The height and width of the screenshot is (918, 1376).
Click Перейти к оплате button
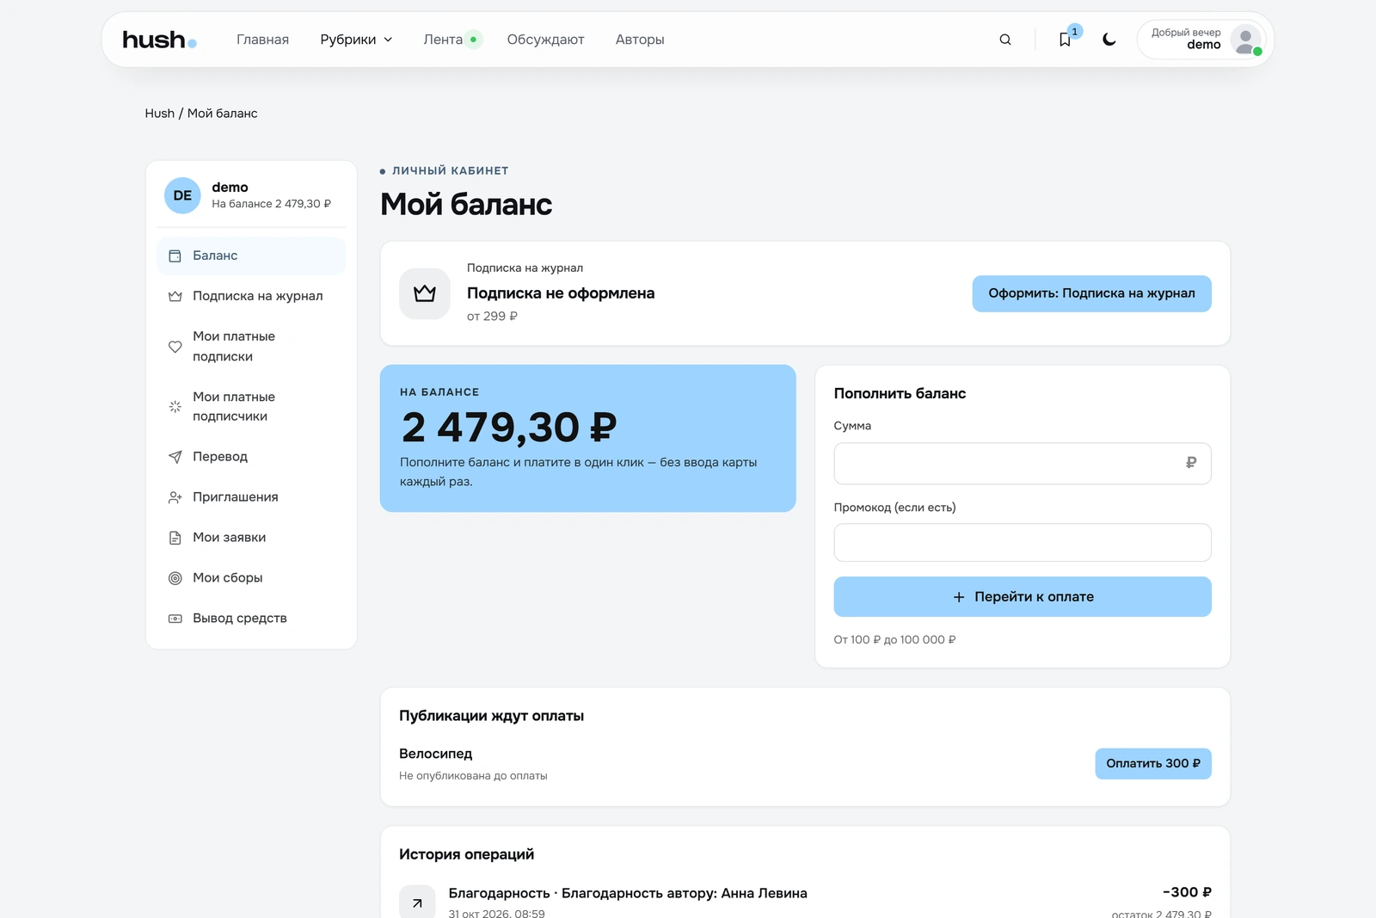pyautogui.click(x=1023, y=596)
